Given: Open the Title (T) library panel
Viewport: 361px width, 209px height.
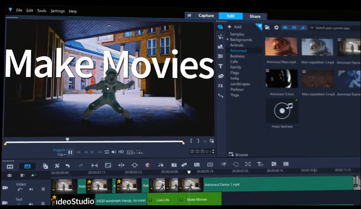Looking at the screenshot, I should click(221, 66).
